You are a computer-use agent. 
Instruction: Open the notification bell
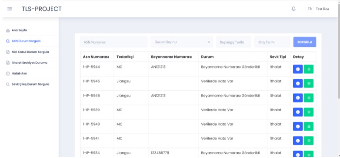(x=293, y=9)
